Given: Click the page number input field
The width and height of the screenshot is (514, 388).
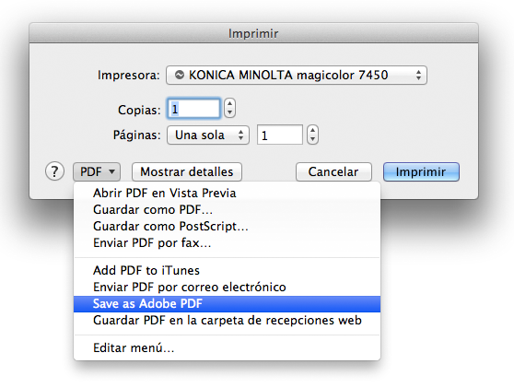Looking at the screenshot, I should (x=280, y=135).
